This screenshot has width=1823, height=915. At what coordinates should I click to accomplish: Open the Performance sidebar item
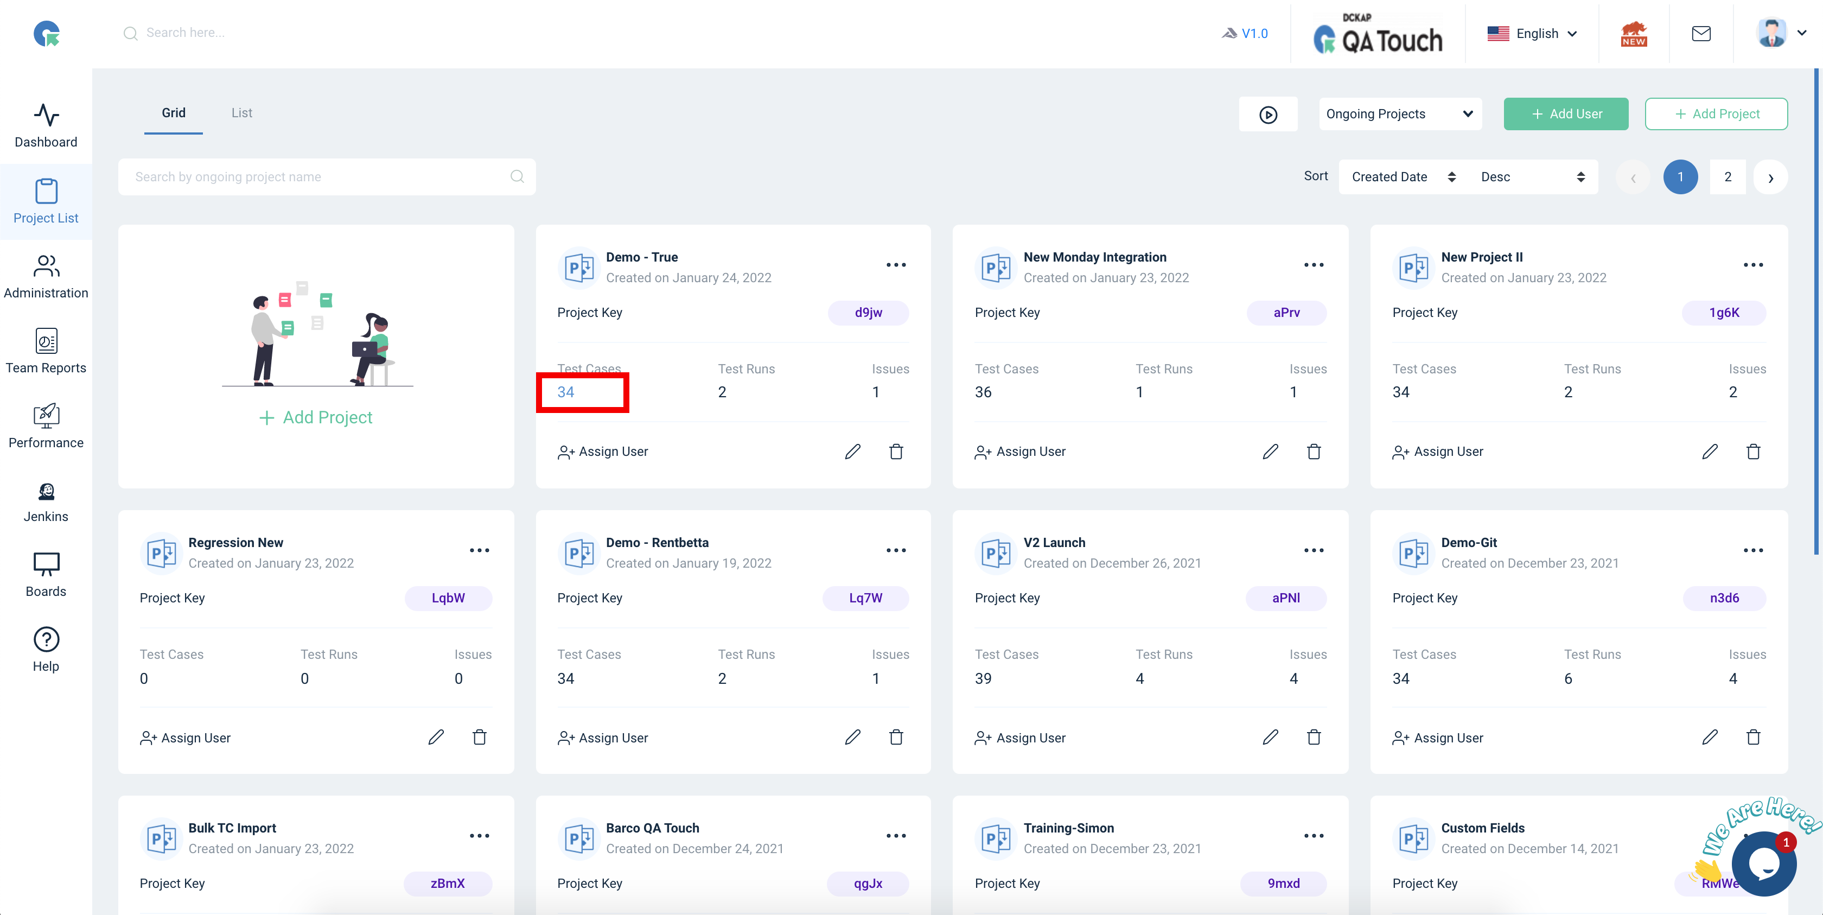click(x=46, y=426)
